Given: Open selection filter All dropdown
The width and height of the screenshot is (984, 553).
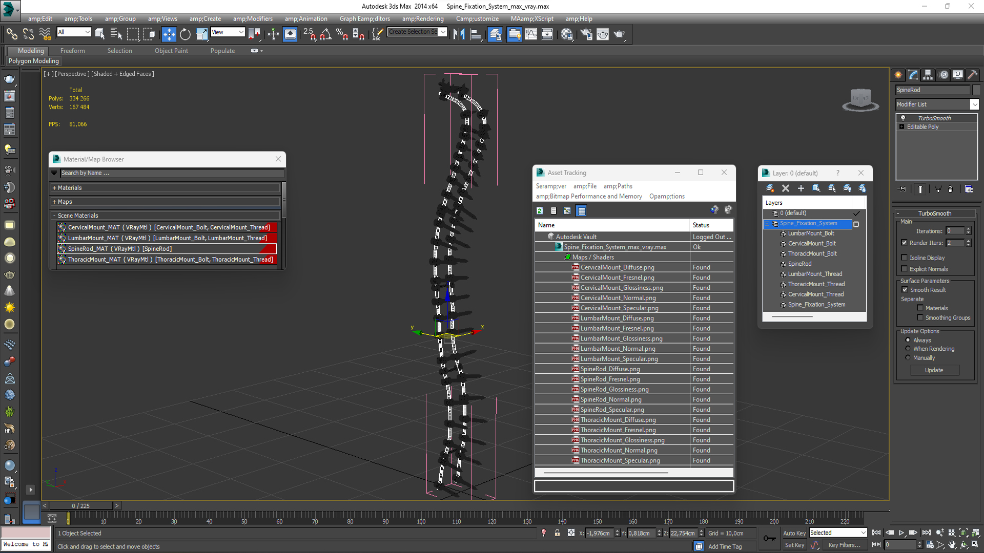Looking at the screenshot, I should point(87,32).
